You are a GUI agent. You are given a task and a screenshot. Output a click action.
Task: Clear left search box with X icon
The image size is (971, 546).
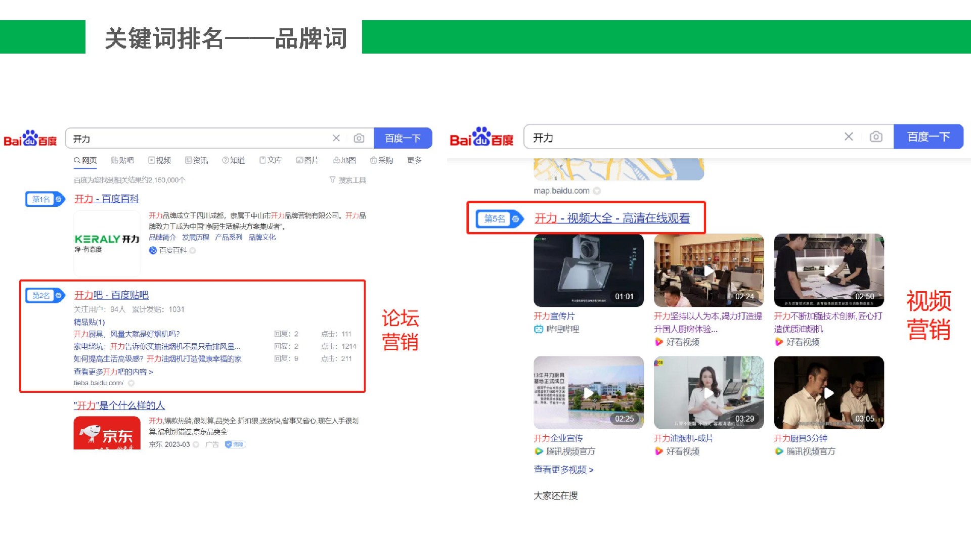coord(336,138)
